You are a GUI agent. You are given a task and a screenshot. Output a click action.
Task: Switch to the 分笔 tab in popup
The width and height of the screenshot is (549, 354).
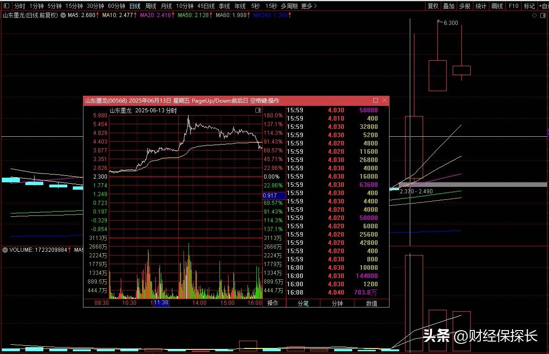303,303
